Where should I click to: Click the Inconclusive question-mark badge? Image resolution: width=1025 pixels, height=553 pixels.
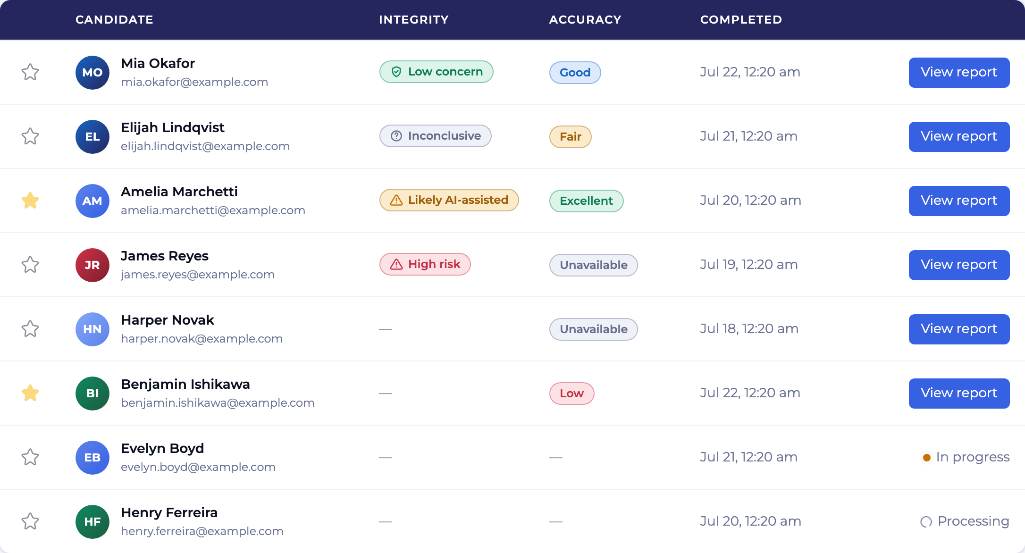pos(436,136)
